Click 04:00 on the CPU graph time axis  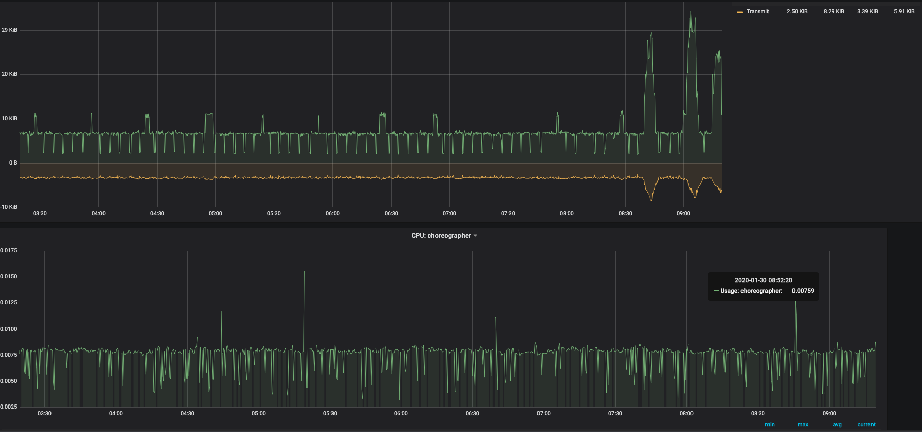click(x=116, y=413)
